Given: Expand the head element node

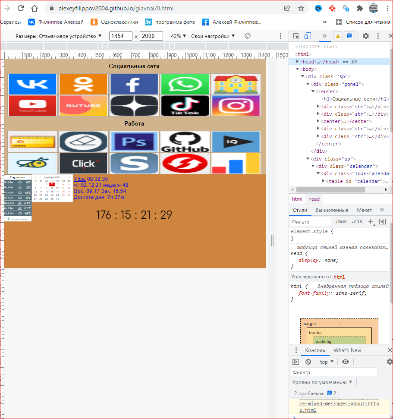Looking at the screenshot, I should (297, 61).
